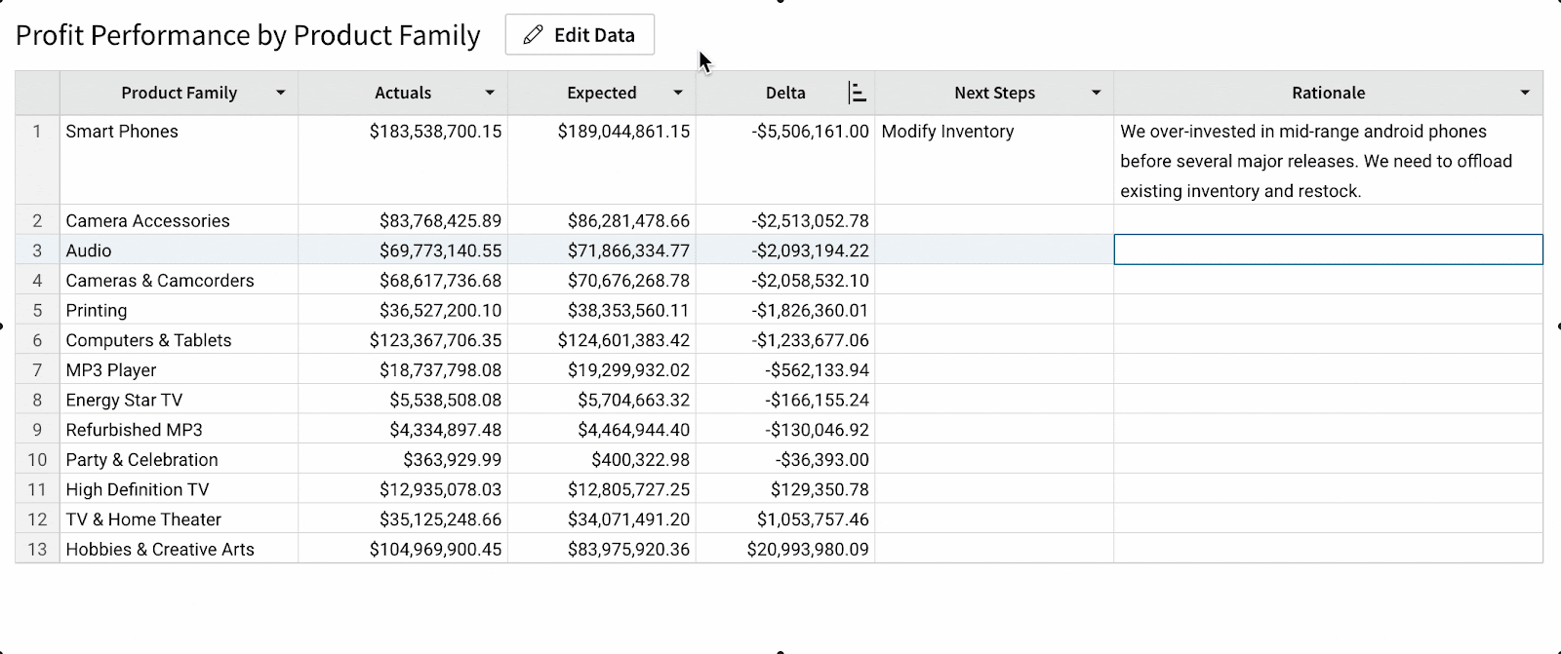The image size is (1561, 654).
Task: Click the Delta column header label
Action: [x=785, y=93]
